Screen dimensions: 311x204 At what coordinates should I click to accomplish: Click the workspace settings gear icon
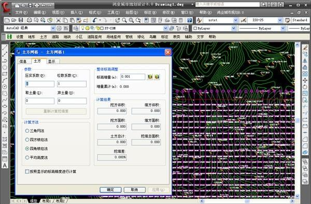pyautogui.click(x=59, y=29)
